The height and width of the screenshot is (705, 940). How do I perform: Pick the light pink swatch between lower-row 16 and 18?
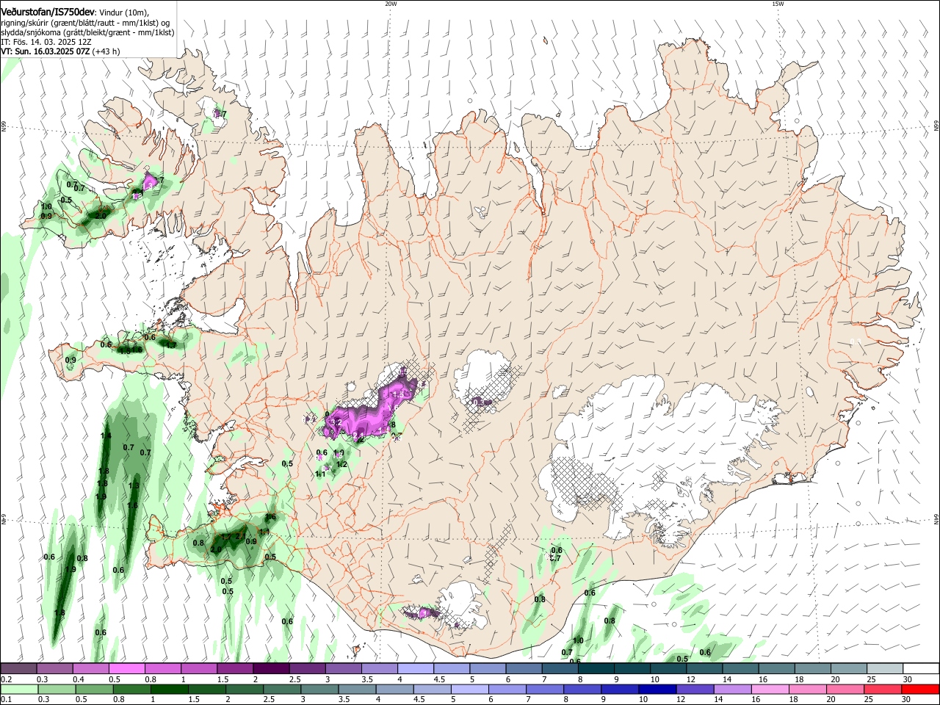tap(770, 689)
